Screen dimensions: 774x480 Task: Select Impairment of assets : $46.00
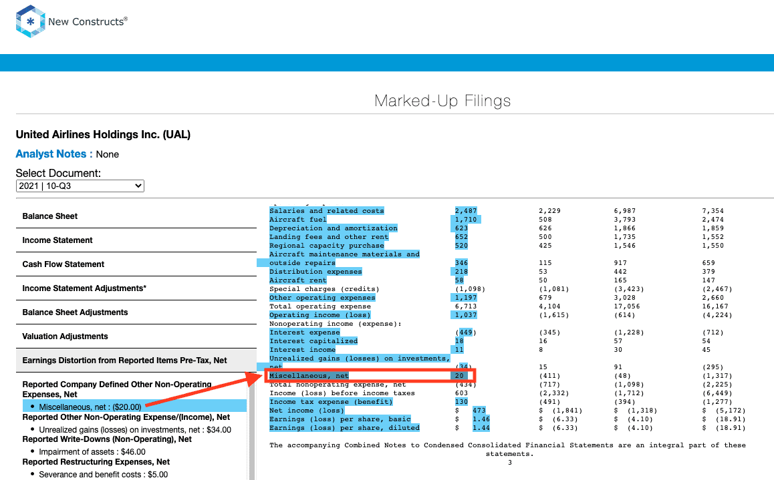pyautogui.click(x=92, y=452)
